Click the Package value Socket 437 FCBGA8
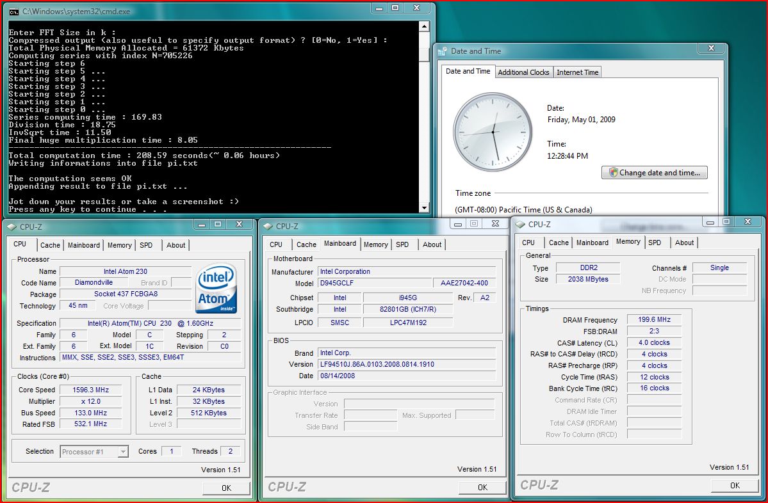The image size is (768, 503). pyautogui.click(x=126, y=294)
